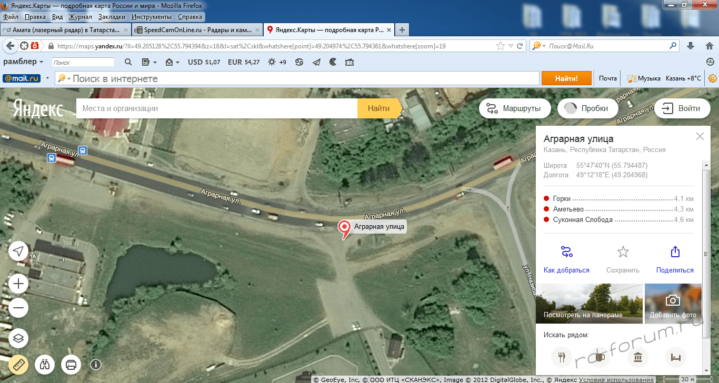Open panorama binoculars tool
The height and width of the screenshot is (383, 719).
pyautogui.click(x=45, y=364)
